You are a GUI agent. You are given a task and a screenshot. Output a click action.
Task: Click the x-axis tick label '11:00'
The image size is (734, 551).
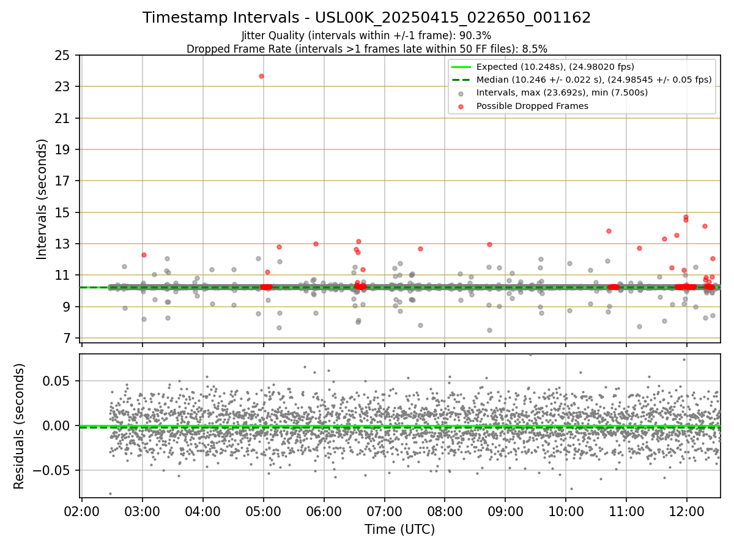pyautogui.click(x=626, y=511)
